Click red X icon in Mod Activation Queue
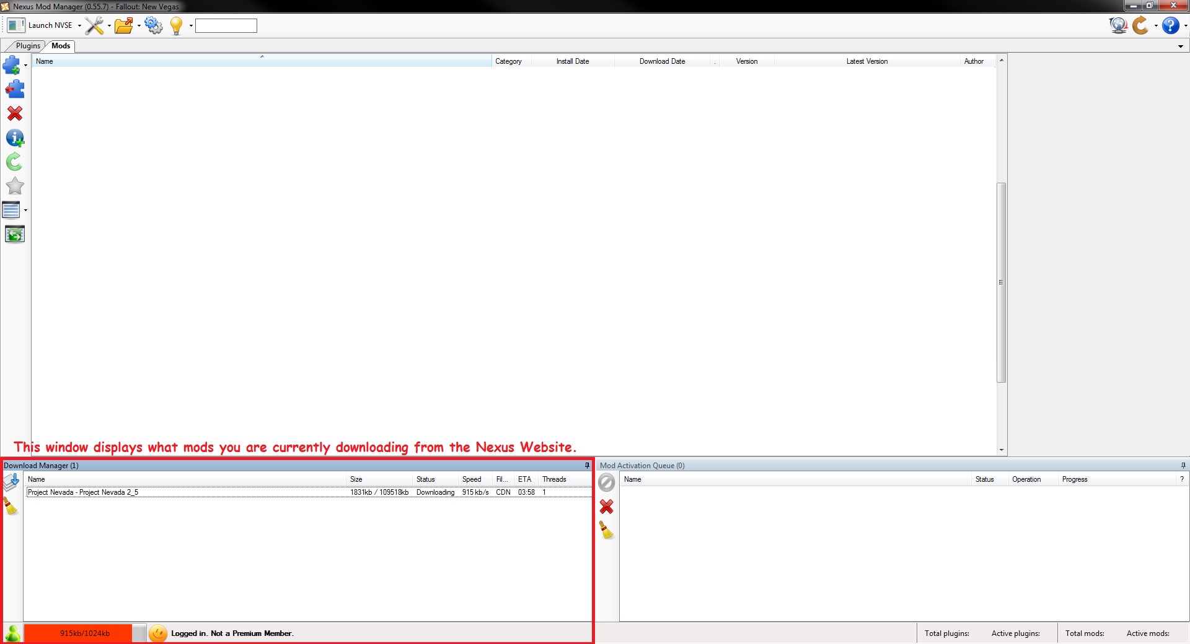This screenshot has width=1190, height=644. (x=607, y=507)
